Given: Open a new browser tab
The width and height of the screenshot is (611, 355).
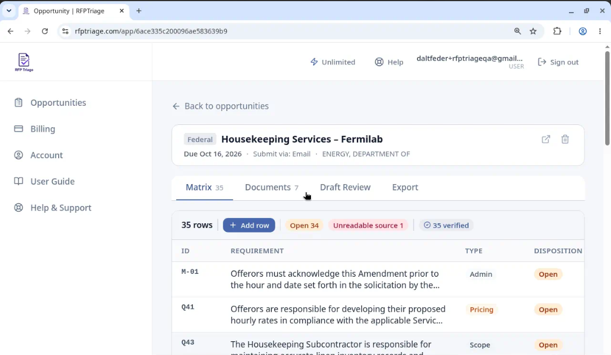Looking at the screenshot, I should [x=139, y=11].
